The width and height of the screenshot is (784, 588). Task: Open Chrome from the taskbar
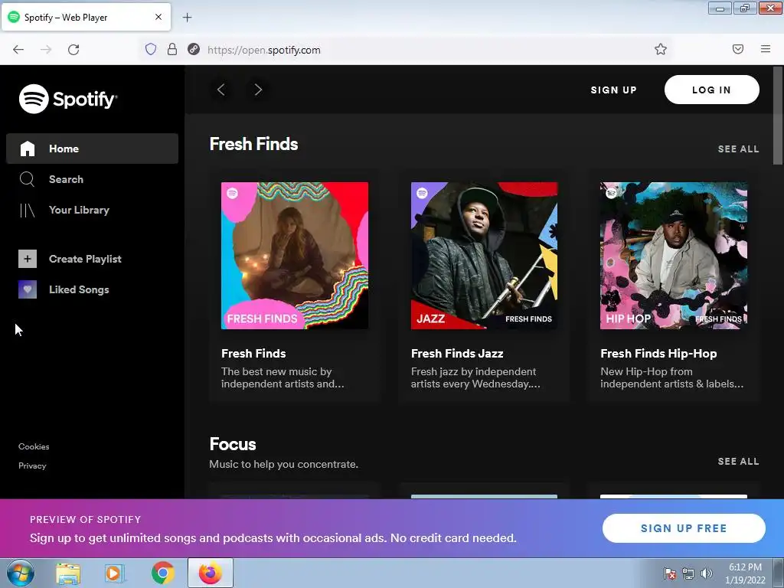pos(163,573)
